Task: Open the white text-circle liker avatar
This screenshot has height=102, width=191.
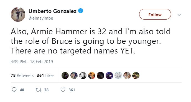Action: pyautogui.click(x=118, y=76)
